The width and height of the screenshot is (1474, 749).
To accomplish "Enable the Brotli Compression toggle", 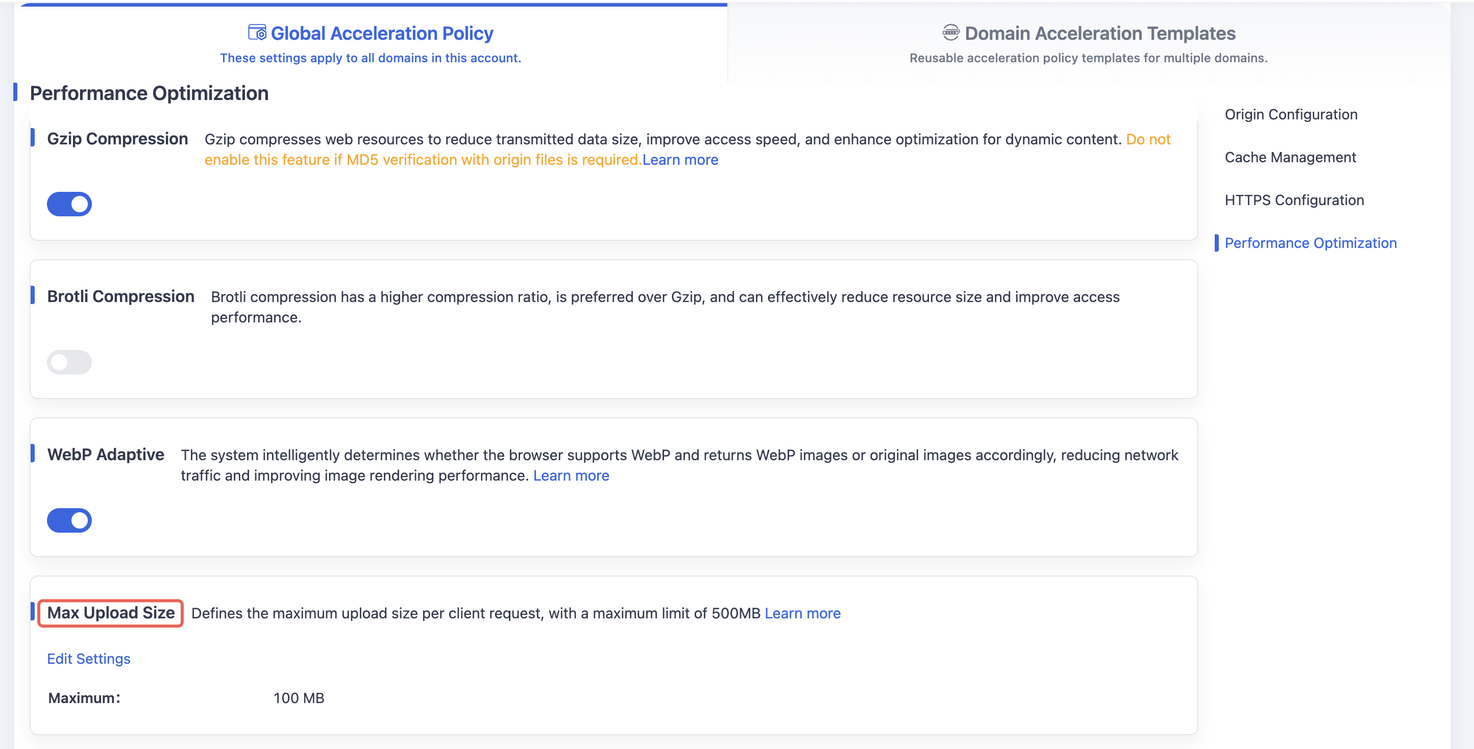I will point(69,362).
